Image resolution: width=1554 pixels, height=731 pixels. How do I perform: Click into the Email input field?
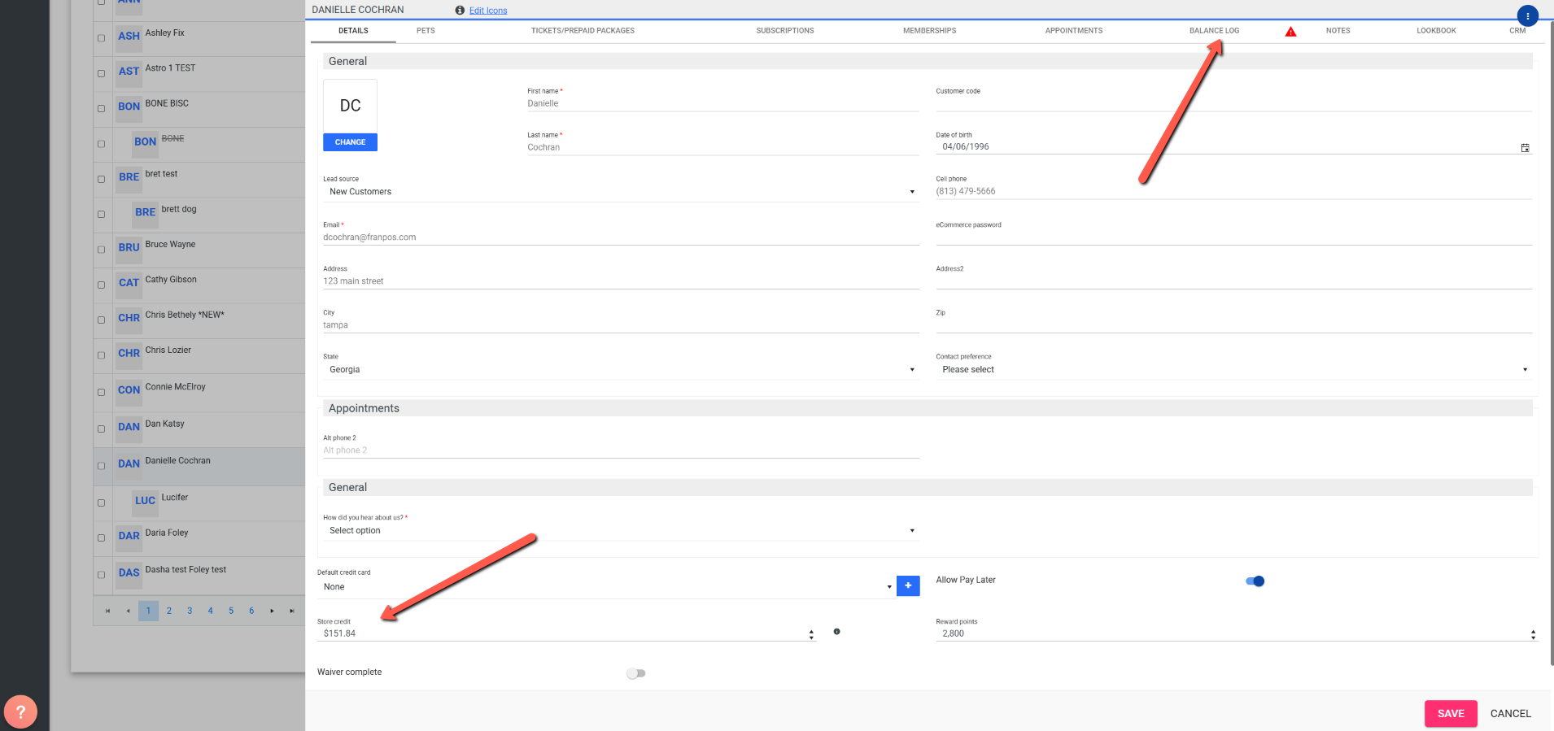click(x=620, y=237)
